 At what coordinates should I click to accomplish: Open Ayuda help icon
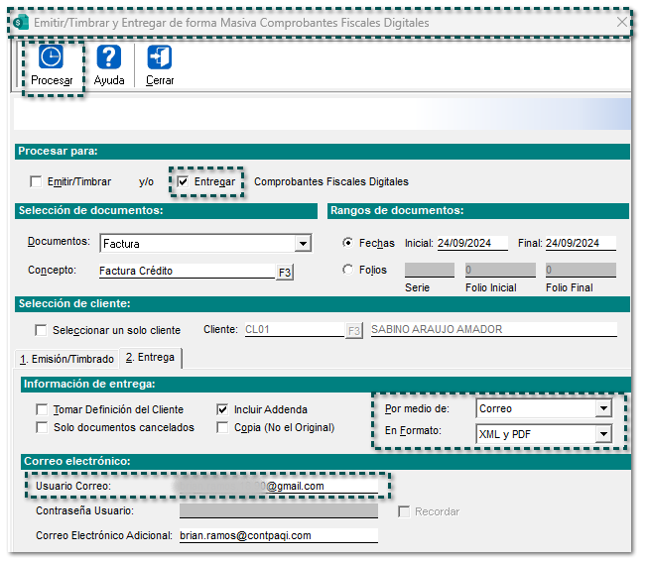click(109, 59)
